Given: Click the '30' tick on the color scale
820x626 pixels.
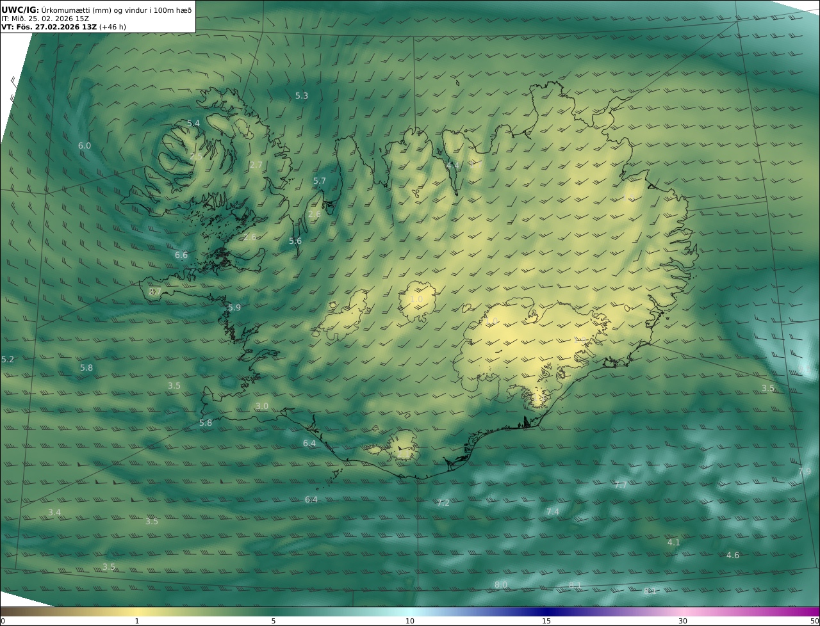Looking at the screenshot, I should pos(683,621).
